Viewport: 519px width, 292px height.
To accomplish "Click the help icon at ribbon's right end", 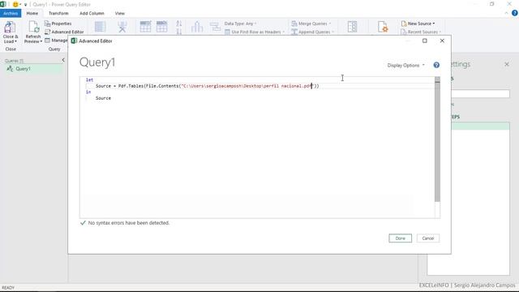I will pyautogui.click(x=514, y=13).
